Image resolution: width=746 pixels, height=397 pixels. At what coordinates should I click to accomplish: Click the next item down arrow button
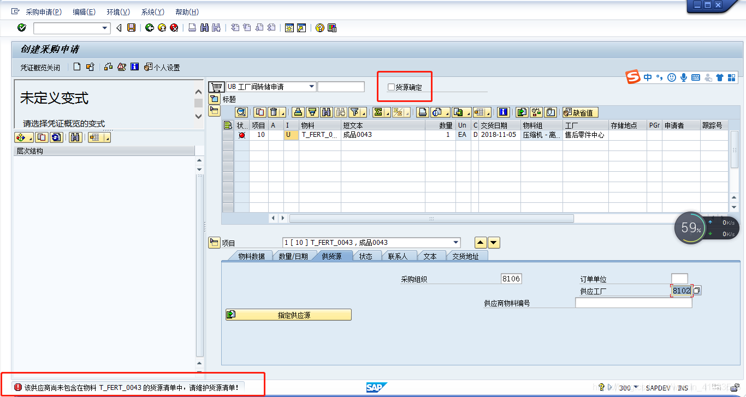coord(494,243)
